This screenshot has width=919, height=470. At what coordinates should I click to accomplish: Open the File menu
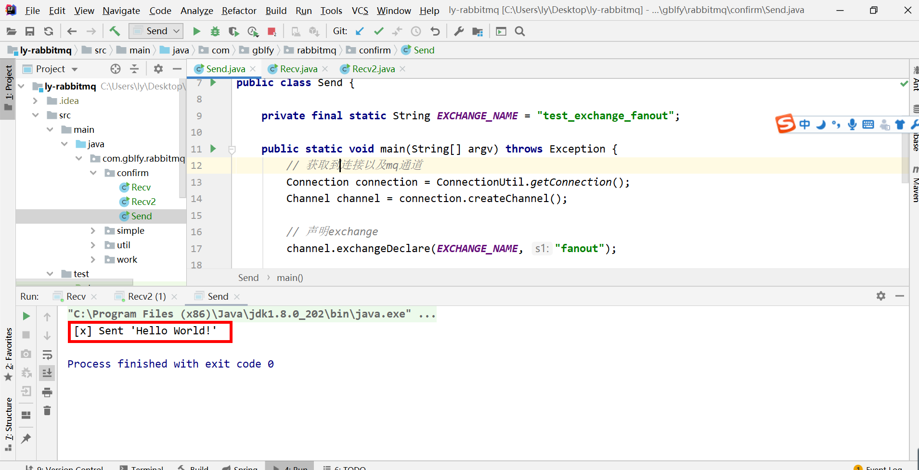32,11
